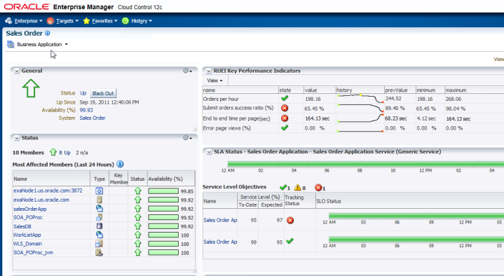Click the up status arrow for salesOrderApp
This screenshot has height=276, width=504.
(137, 209)
